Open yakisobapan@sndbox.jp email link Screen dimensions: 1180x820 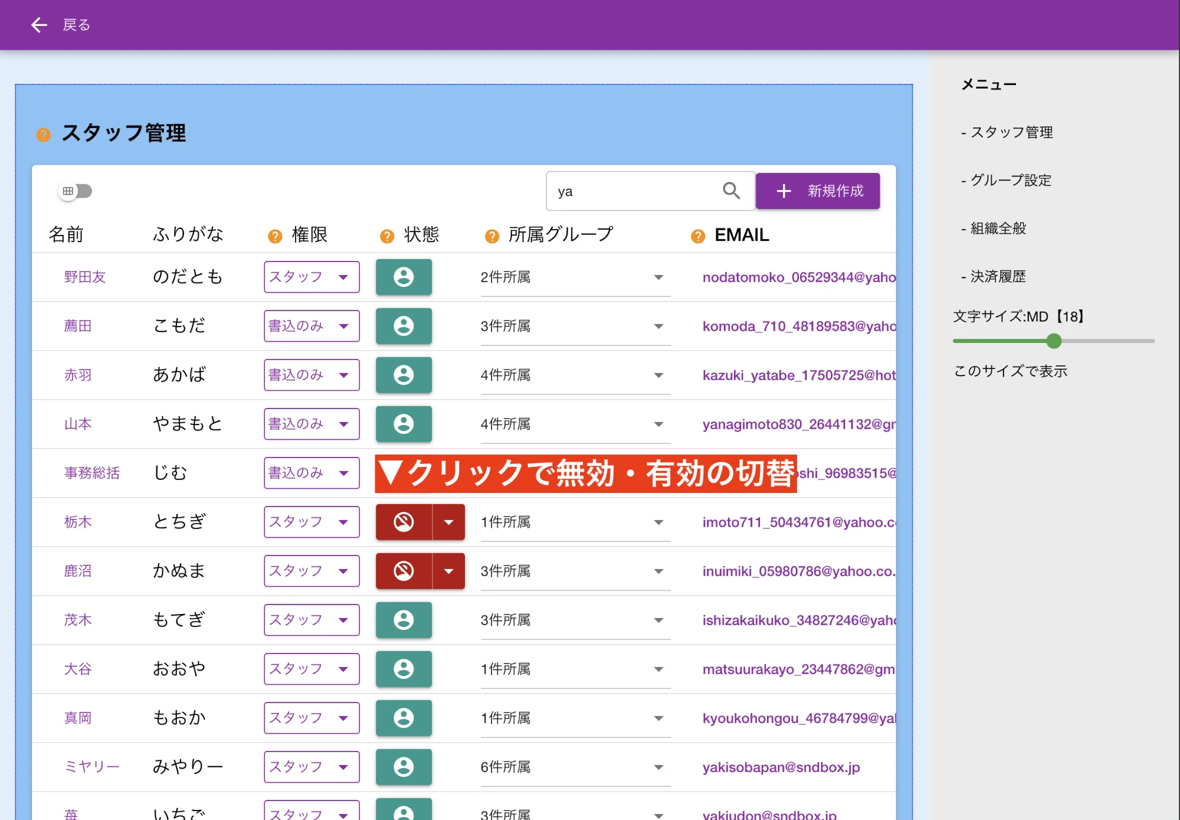(781, 767)
